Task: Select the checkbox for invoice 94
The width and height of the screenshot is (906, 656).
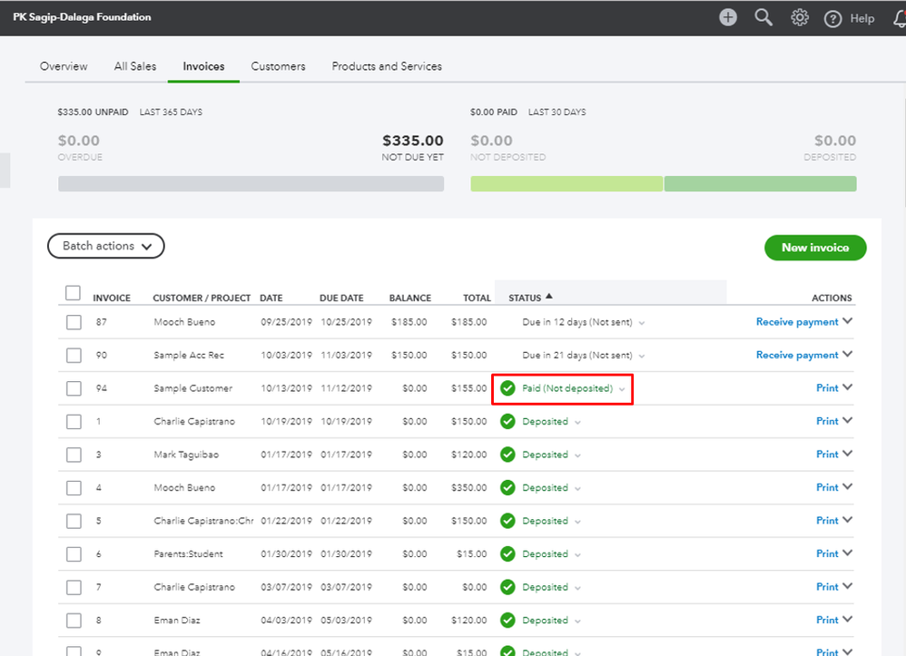Action: pyautogui.click(x=74, y=388)
